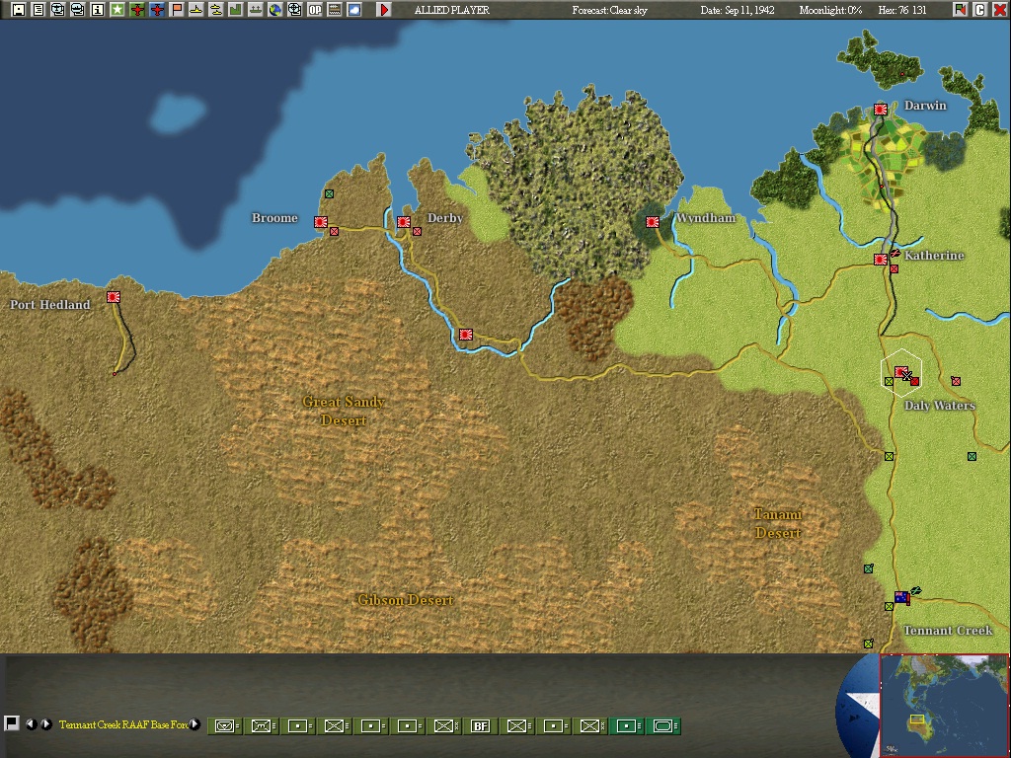Select the Australian flag base at Tennant Creek
The height and width of the screenshot is (758, 1011).
901,597
